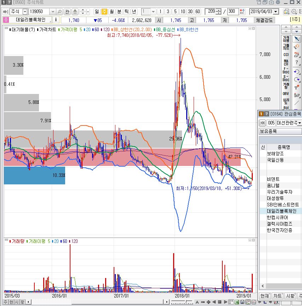
Task: Select the text insert T+ tool
Action: [x=297, y=87]
